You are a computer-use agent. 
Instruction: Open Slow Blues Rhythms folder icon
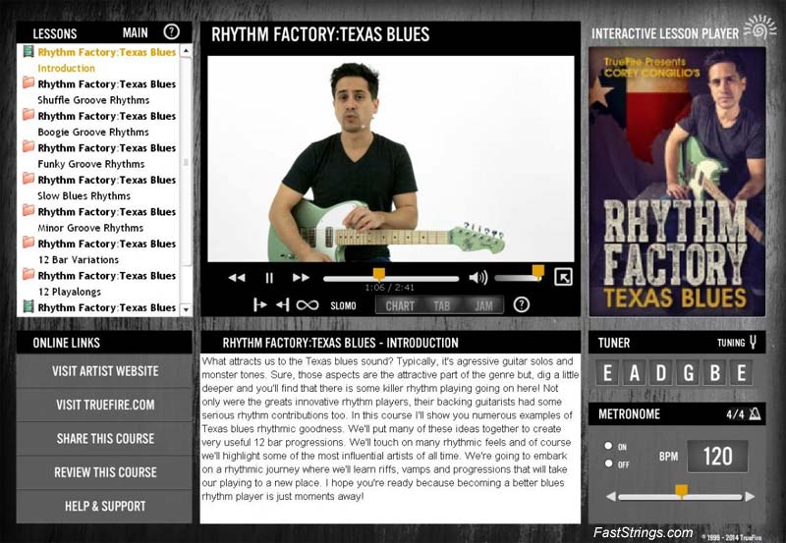pos(28,179)
